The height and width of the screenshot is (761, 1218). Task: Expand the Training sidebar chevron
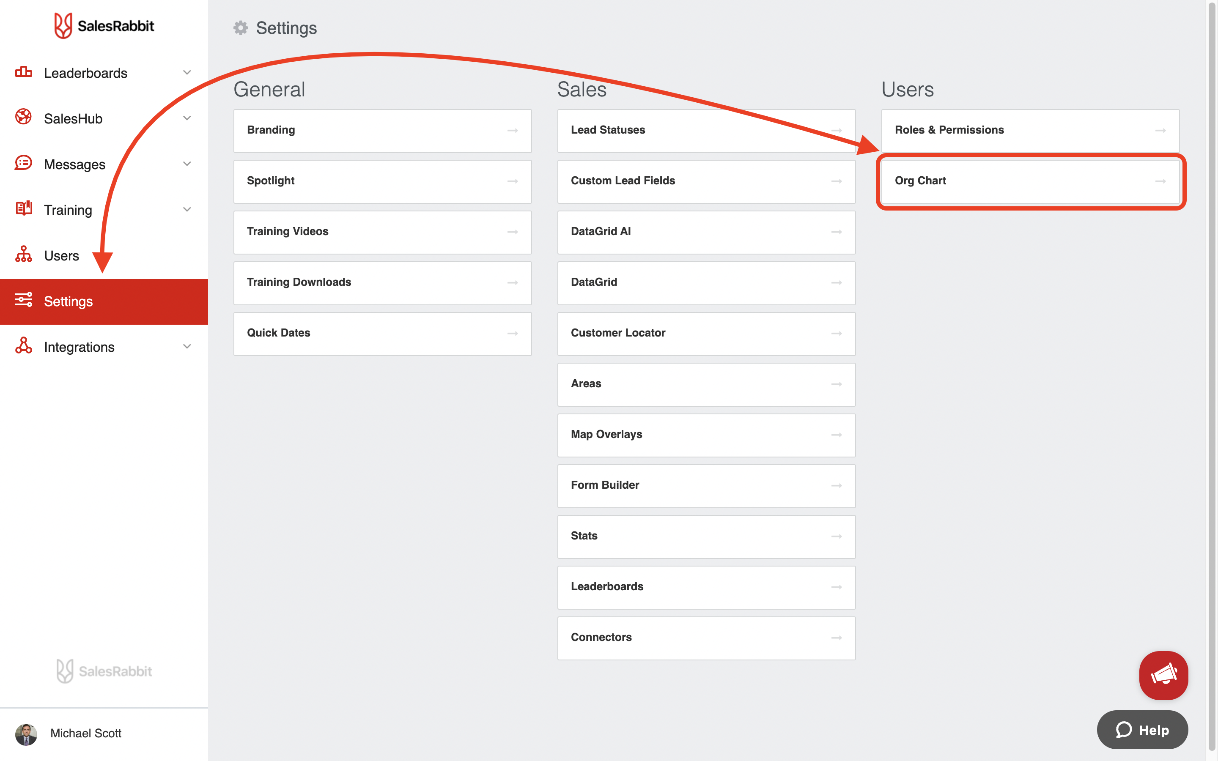(x=187, y=209)
